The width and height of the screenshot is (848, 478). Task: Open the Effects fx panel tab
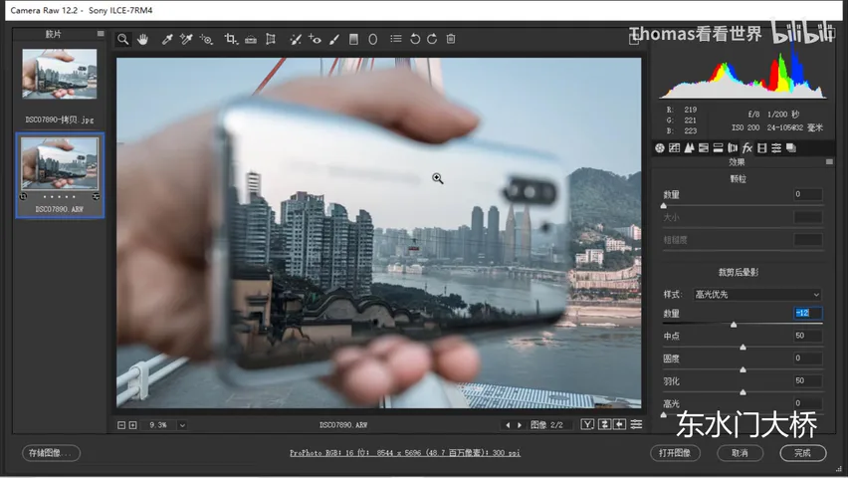[746, 147]
